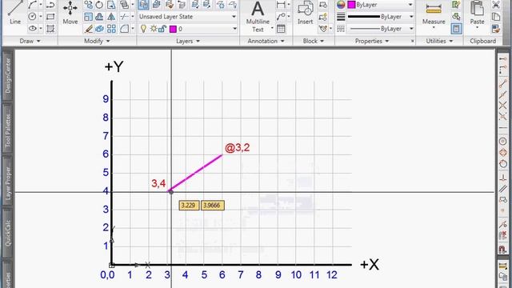Select the Explode tool in Modify panel
The image size is (512, 288).
coord(99,29)
